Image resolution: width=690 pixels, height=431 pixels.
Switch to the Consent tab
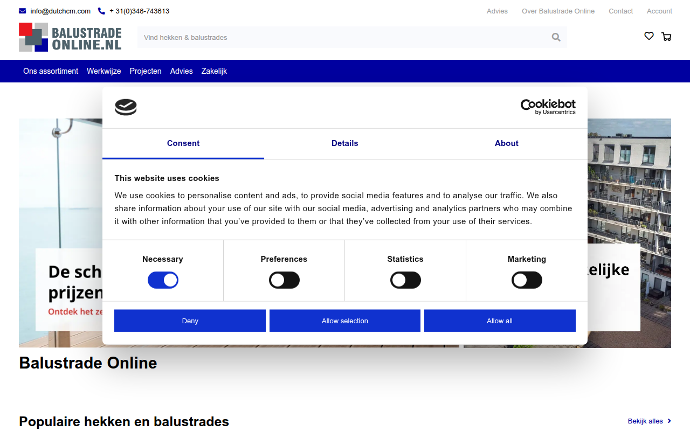[x=183, y=143]
